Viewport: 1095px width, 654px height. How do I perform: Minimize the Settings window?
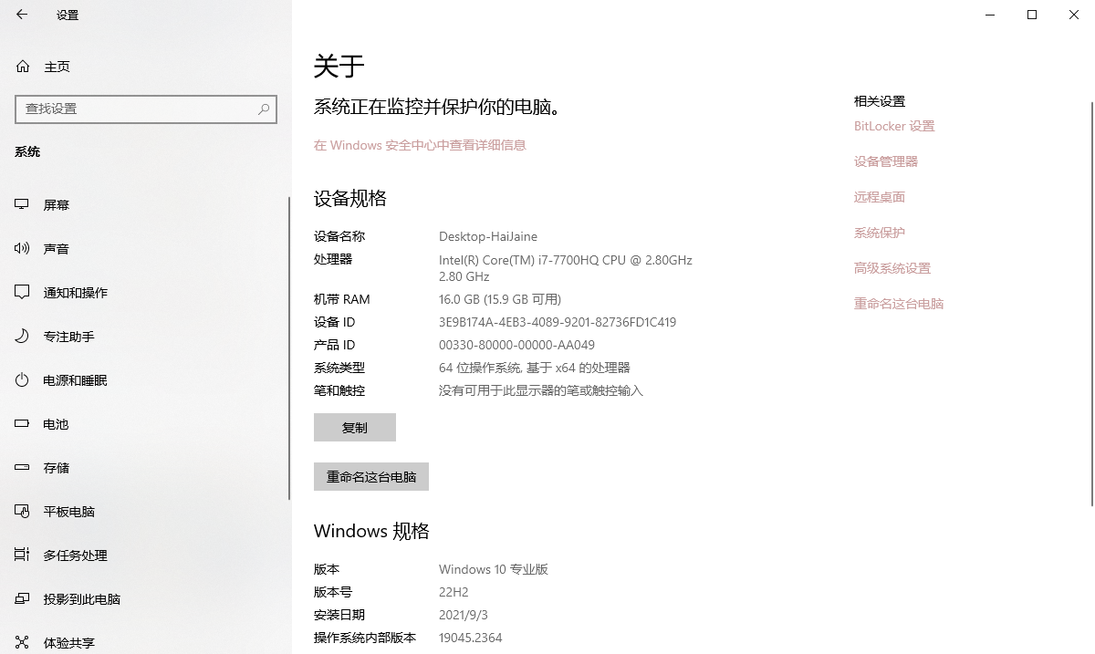click(x=990, y=15)
